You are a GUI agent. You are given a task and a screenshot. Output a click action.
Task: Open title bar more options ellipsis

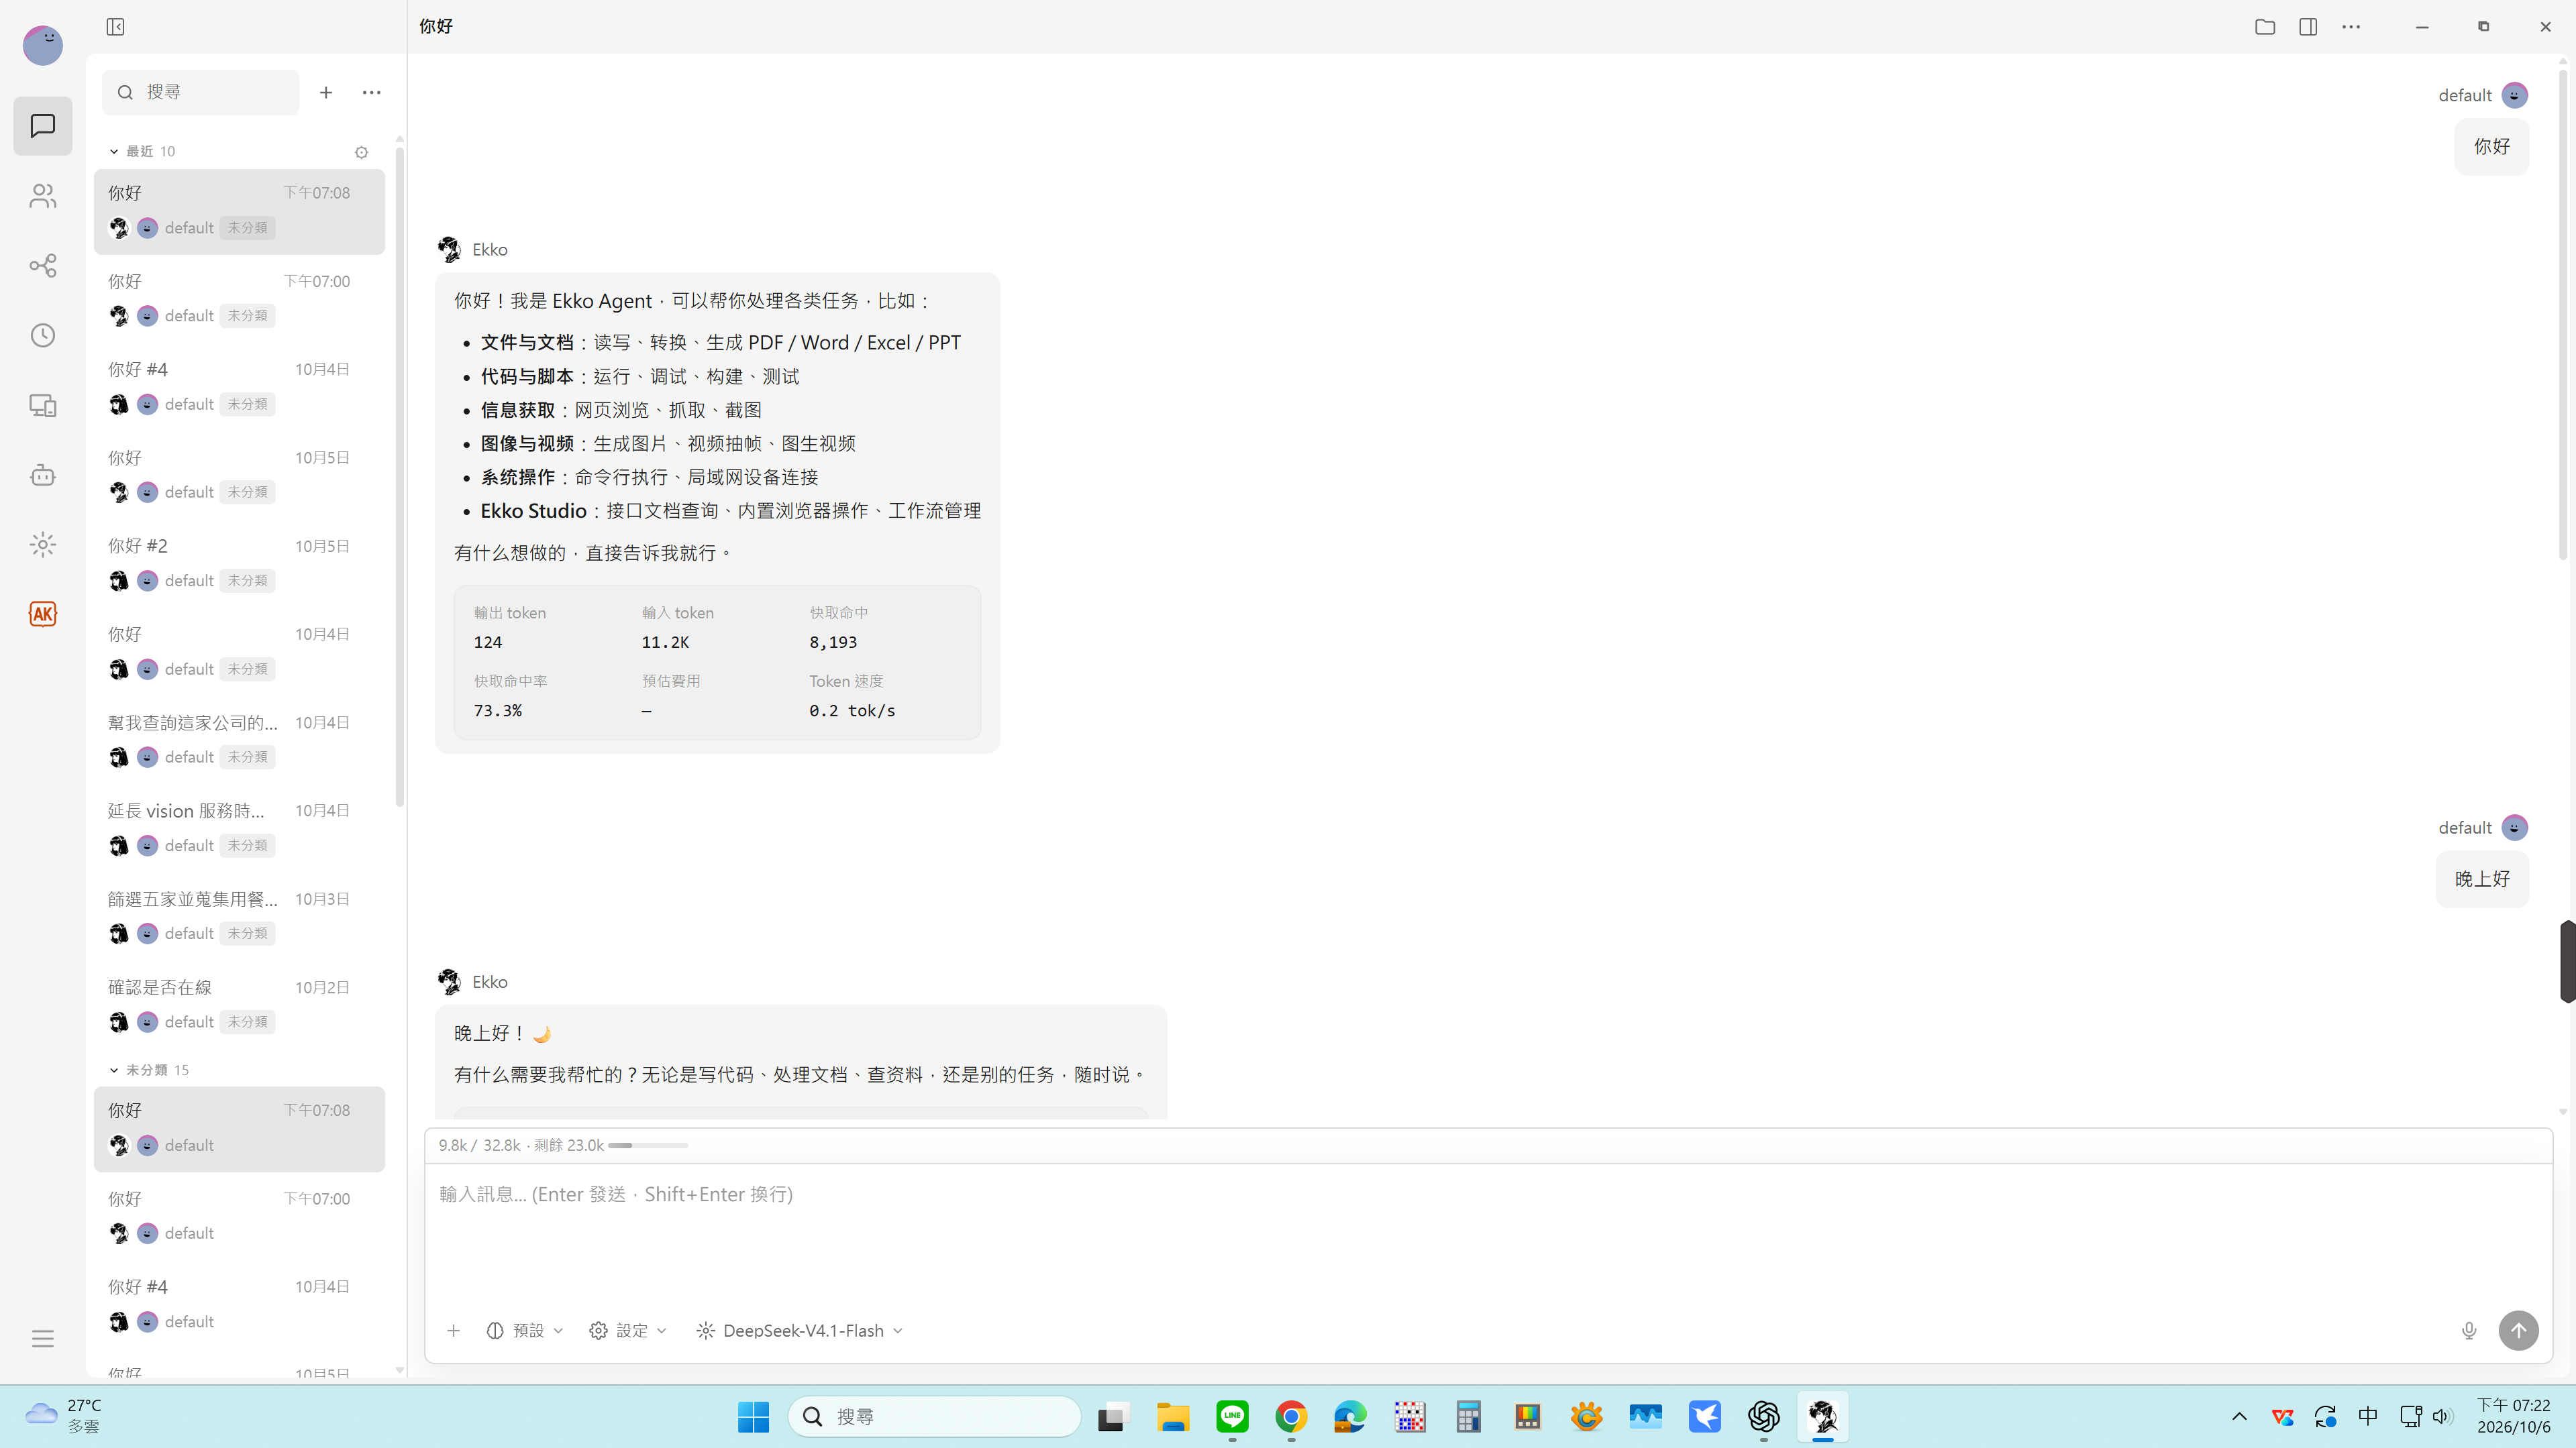[x=2351, y=27]
